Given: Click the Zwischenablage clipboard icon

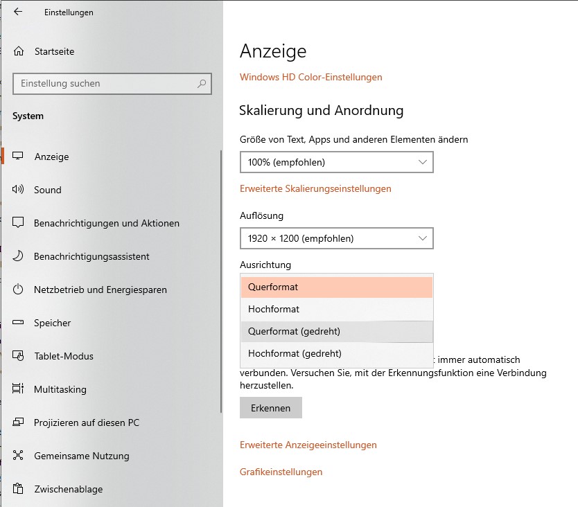Looking at the screenshot, I should pyautogui.click(x=18, y=488).
